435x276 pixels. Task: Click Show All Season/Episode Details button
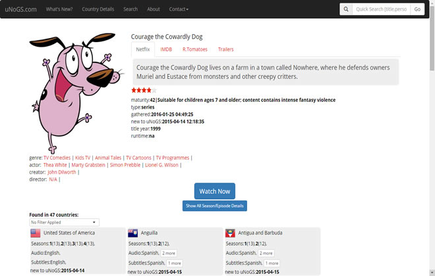[x=215, y=206]
